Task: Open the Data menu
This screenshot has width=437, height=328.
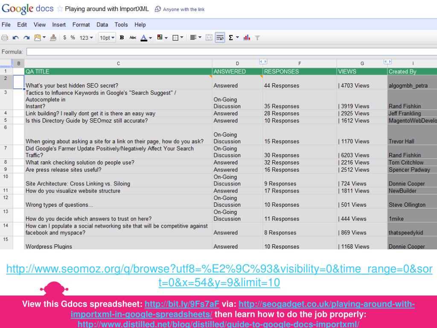Action: (x=102, y=24)
